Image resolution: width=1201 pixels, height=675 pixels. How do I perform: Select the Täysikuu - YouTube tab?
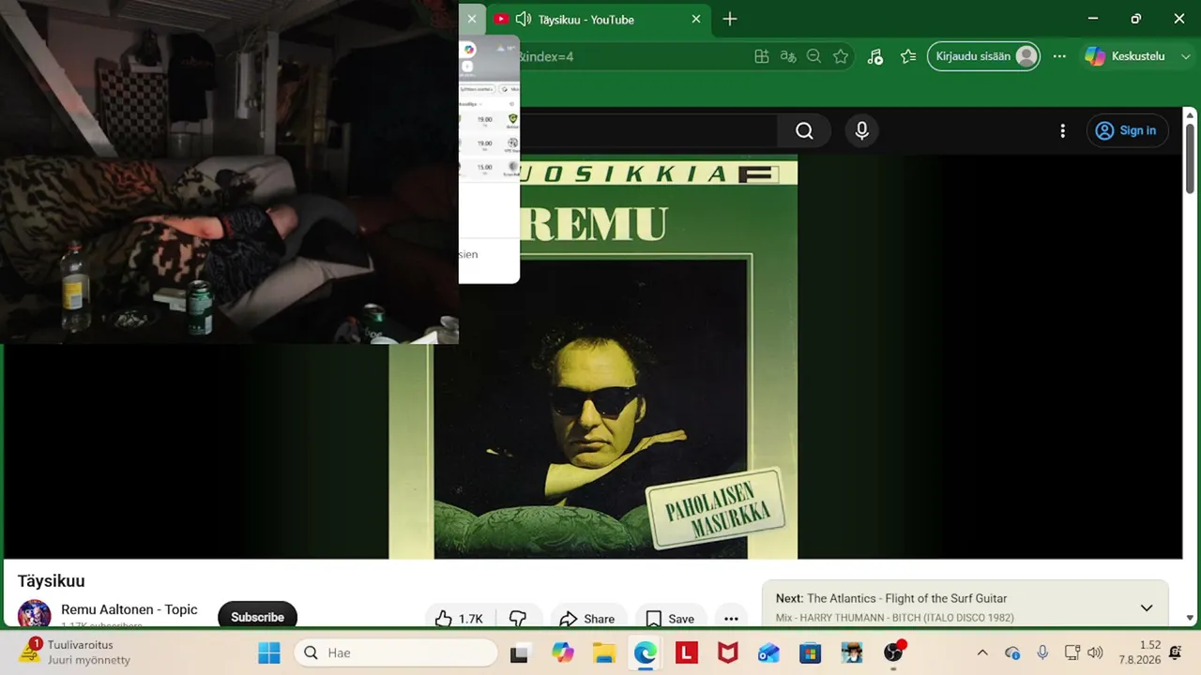(598, 19)
